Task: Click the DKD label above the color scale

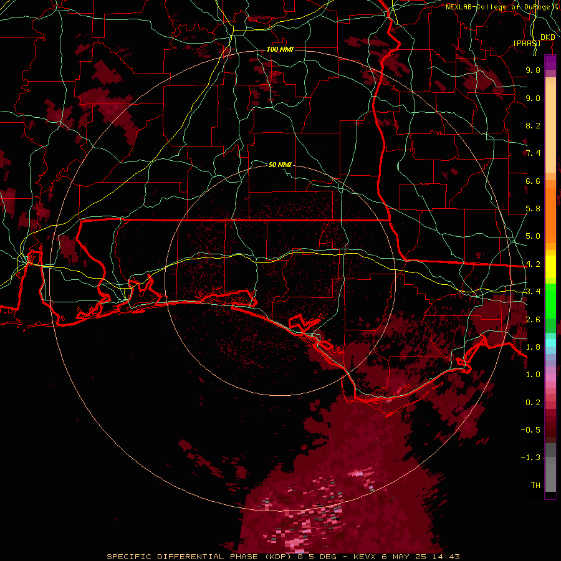Action: (547, 37)
